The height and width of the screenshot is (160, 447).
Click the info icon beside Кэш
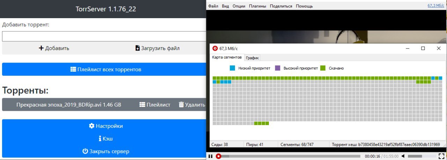coord(100,139)
